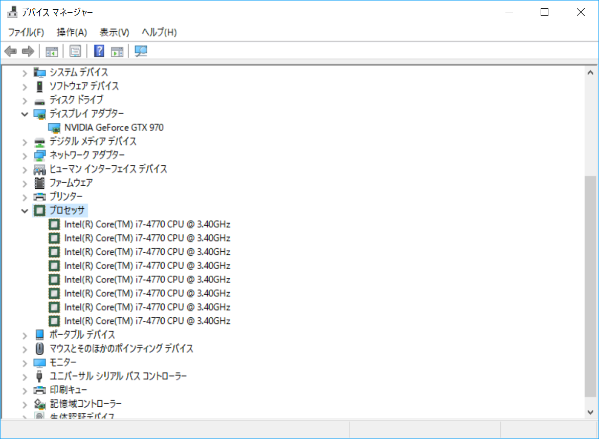Viewport: 599px width, 439px height.
Task: Select the 印刷キュー label
Action: point(69,390)
